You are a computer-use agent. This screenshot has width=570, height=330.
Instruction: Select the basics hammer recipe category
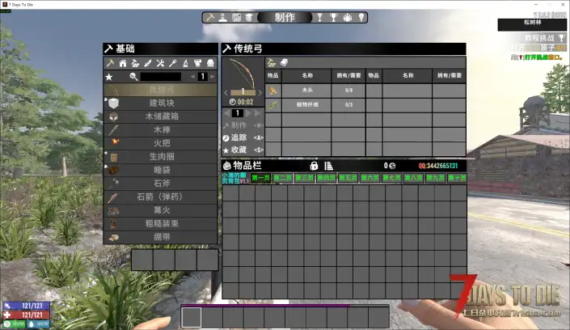pos(110,63)
